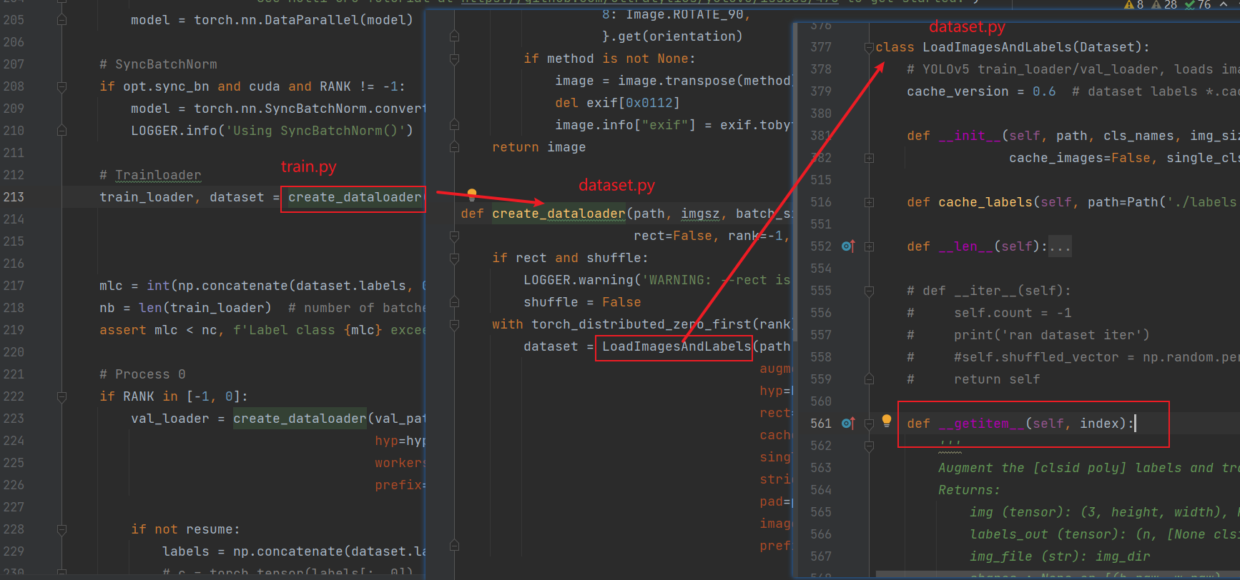The image size is (1240, 580).
Task: Collapse the 'if opt.sync_bn' block at line 208
Action: 62,87
